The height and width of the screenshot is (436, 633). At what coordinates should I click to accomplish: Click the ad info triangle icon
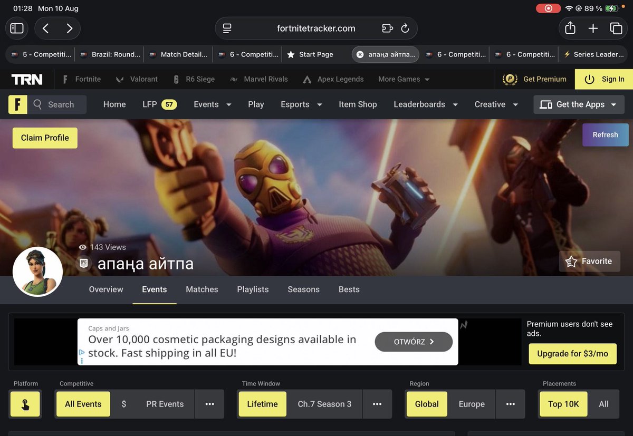82,352
